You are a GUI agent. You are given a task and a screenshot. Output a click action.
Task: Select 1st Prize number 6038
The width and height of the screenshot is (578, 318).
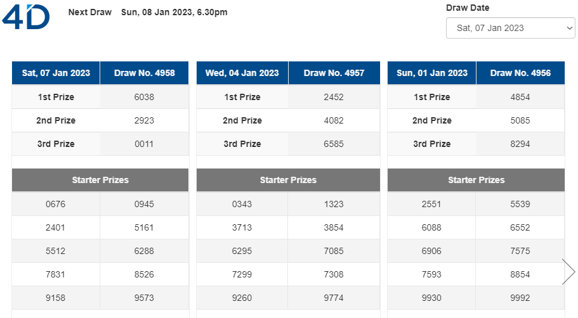click(144, 97)
